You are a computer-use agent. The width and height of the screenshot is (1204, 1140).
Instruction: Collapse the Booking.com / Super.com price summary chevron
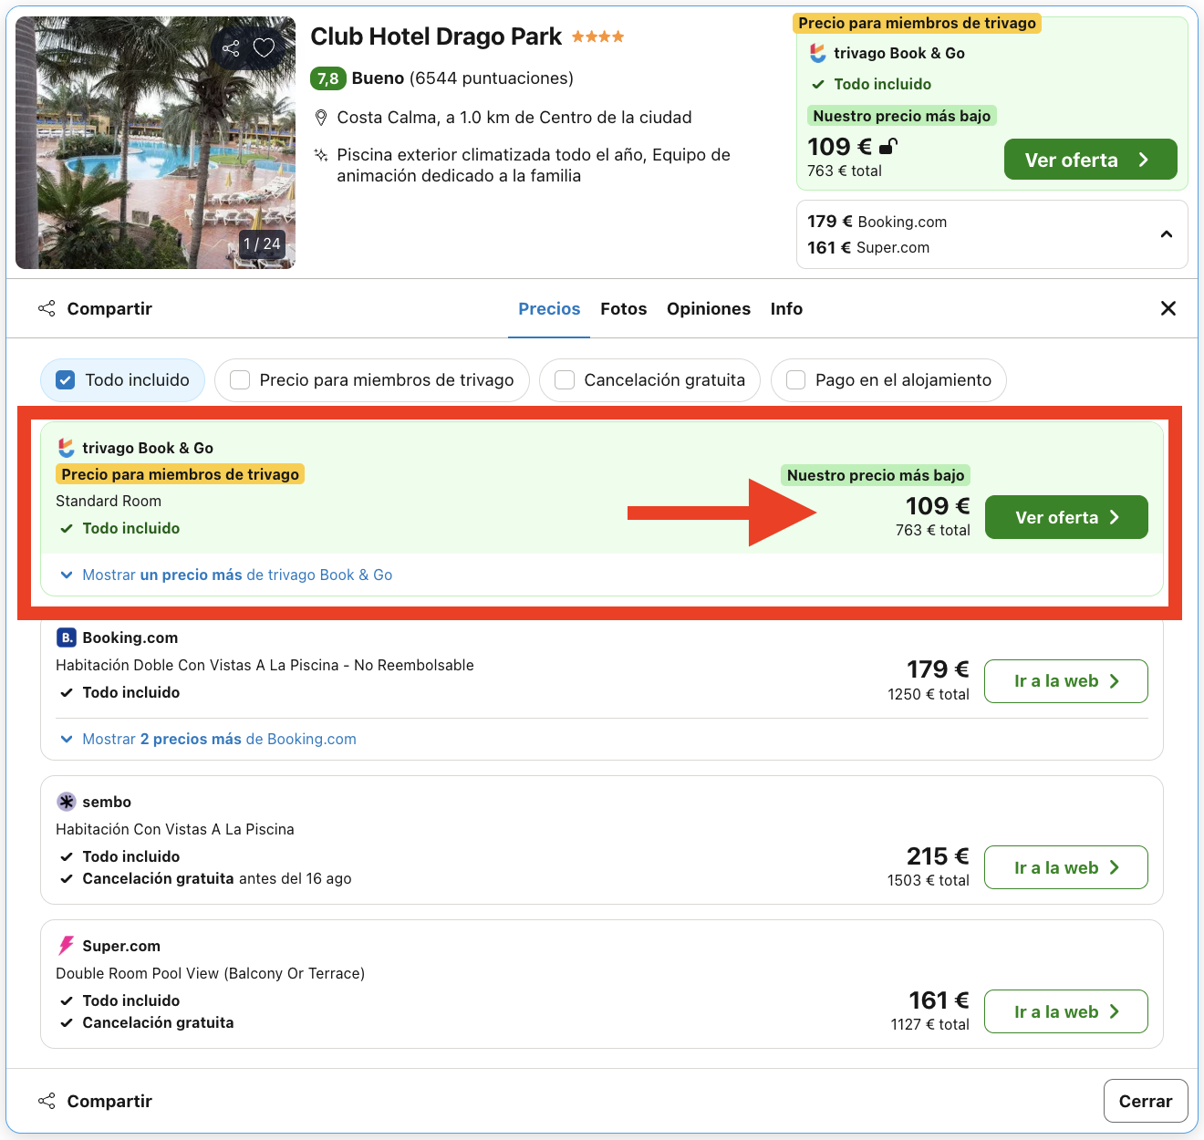(x=1167, y=234)
